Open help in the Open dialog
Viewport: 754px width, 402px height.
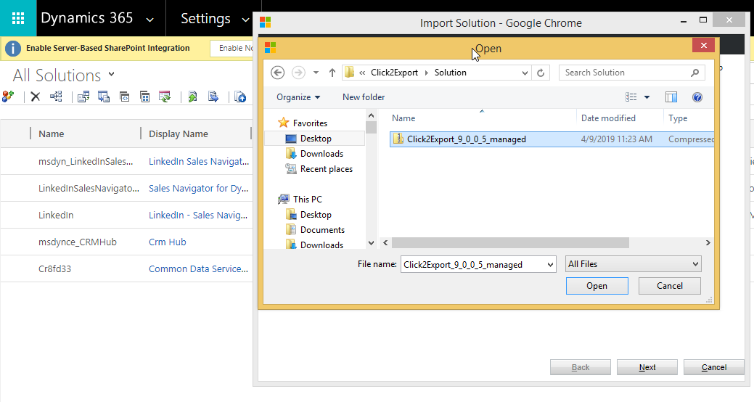[x=697, y=97]
